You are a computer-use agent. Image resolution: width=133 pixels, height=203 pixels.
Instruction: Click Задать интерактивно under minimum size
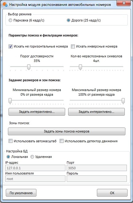(x=37, y=112)
